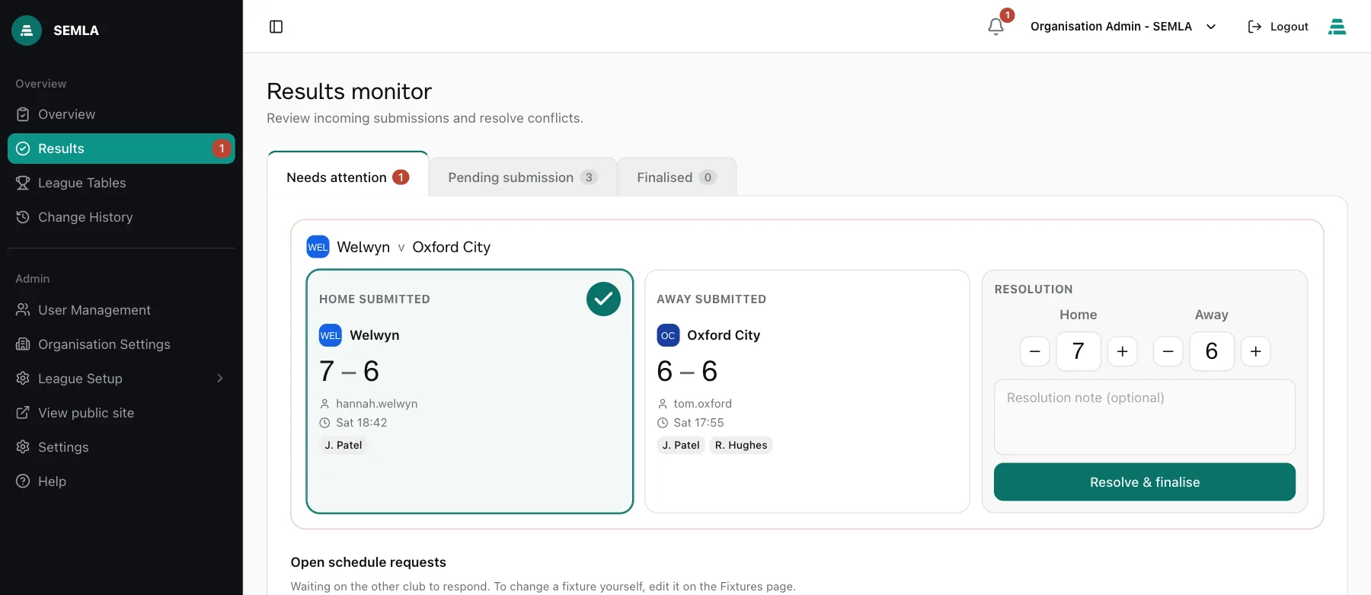Select Results in sidebar
Viewport: 1371px width, 595px height.
pyautogui.click(x=121, y=149)
